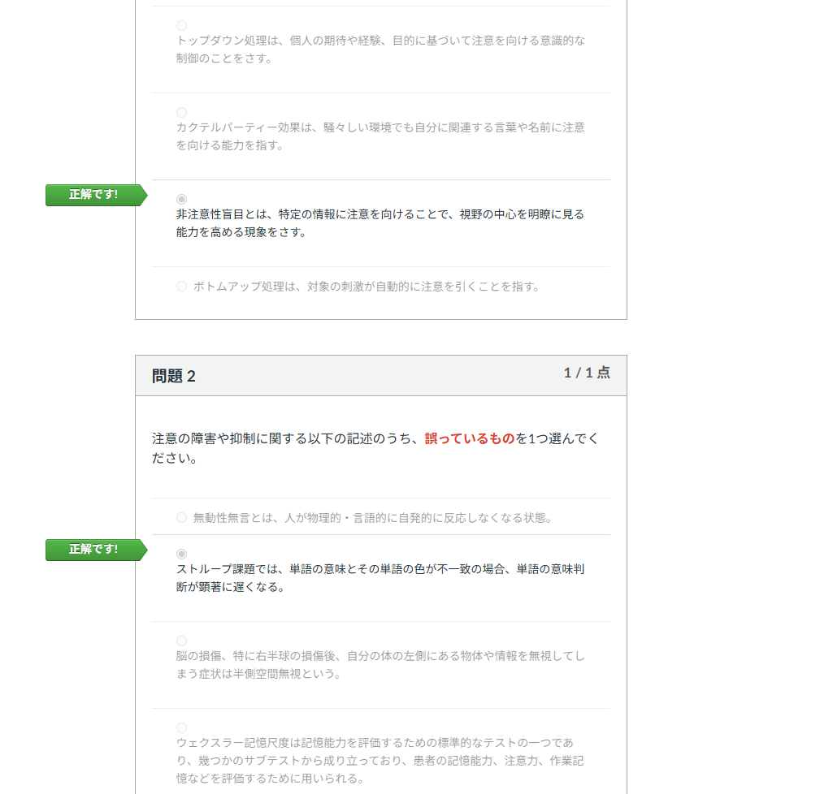Click the ボトムアップ処理 answer text

tap(367, 287)
